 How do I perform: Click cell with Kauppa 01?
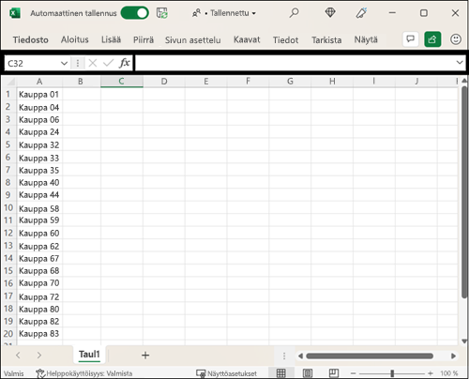[39, 94]
